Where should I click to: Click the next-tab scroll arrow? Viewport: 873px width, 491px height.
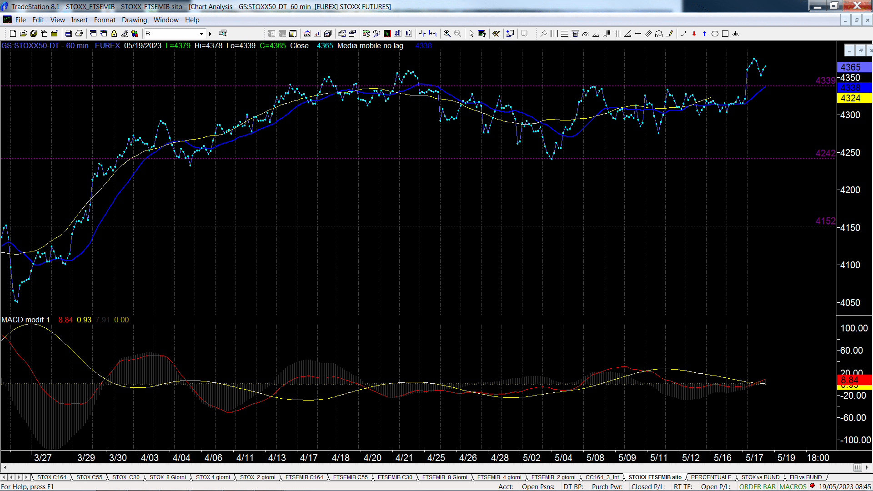(x=19, y=477)
